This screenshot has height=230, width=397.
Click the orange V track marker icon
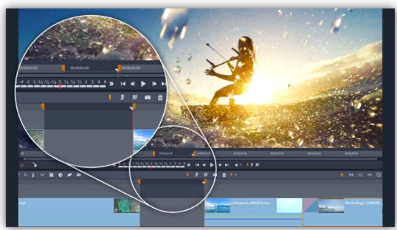point(22,165)
